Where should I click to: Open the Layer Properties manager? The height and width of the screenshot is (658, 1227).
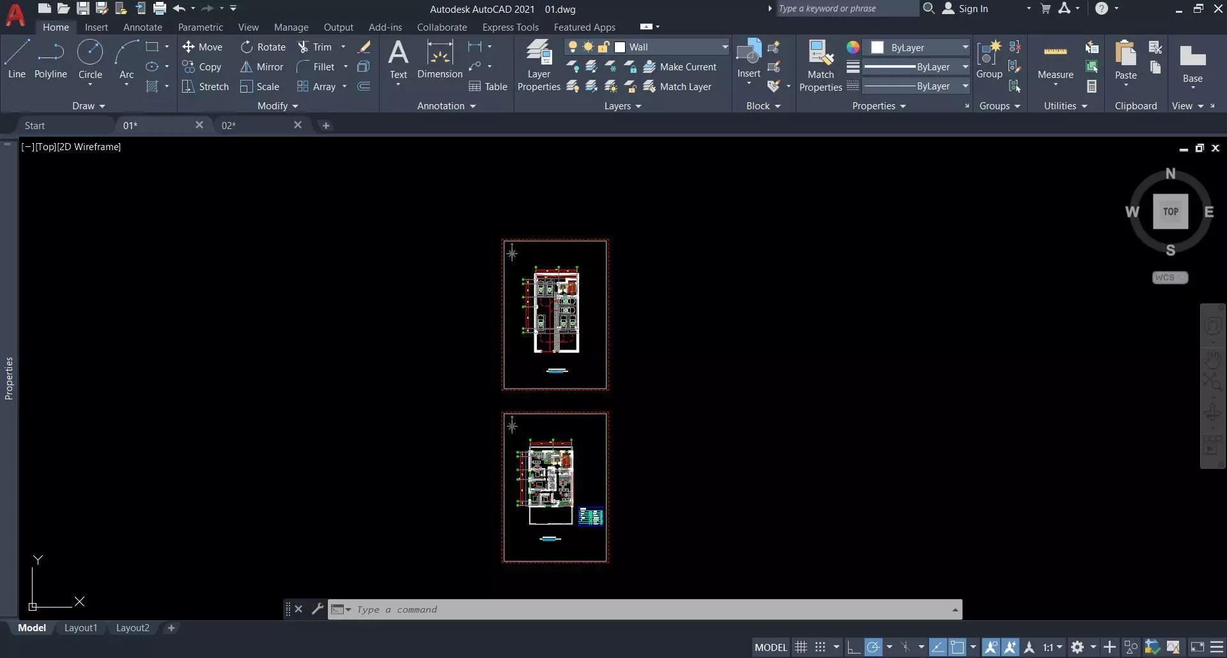tap(539, 65)
